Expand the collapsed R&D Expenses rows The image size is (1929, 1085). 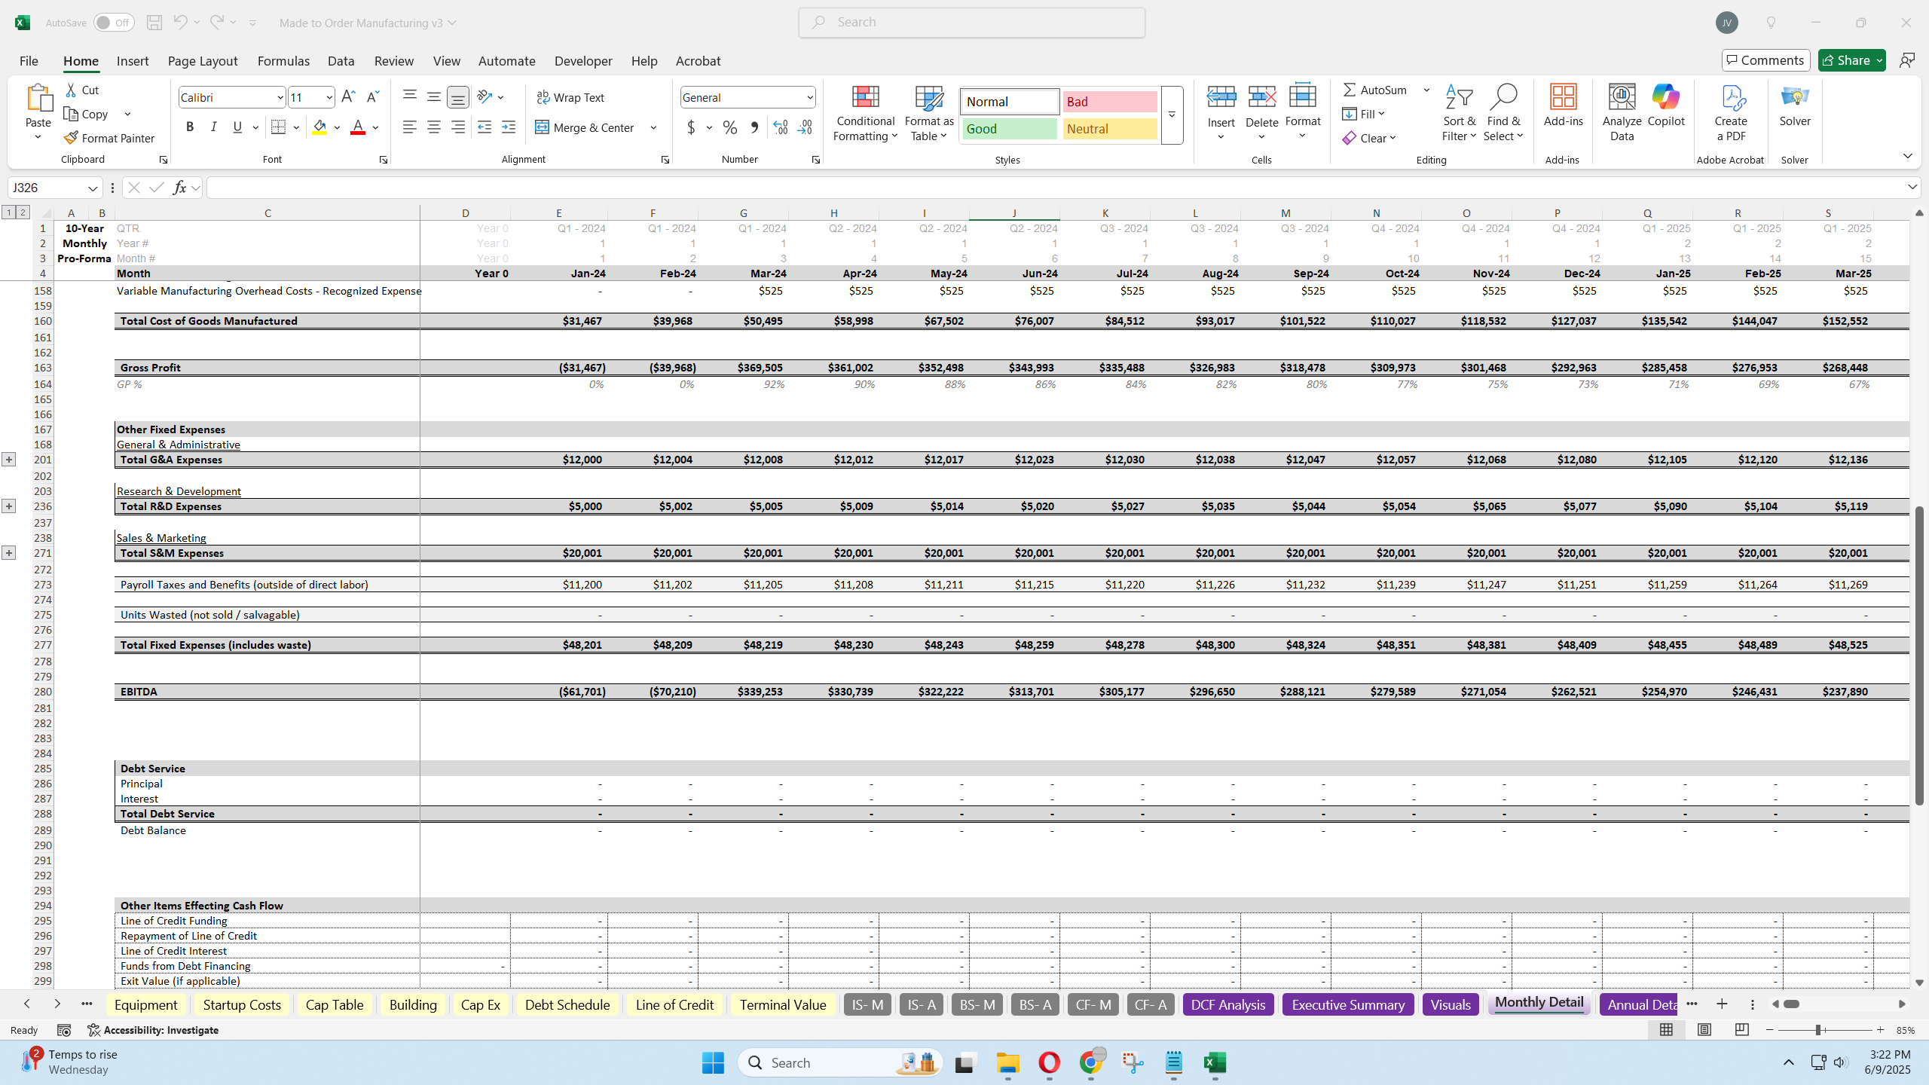(x=9, y=506)
